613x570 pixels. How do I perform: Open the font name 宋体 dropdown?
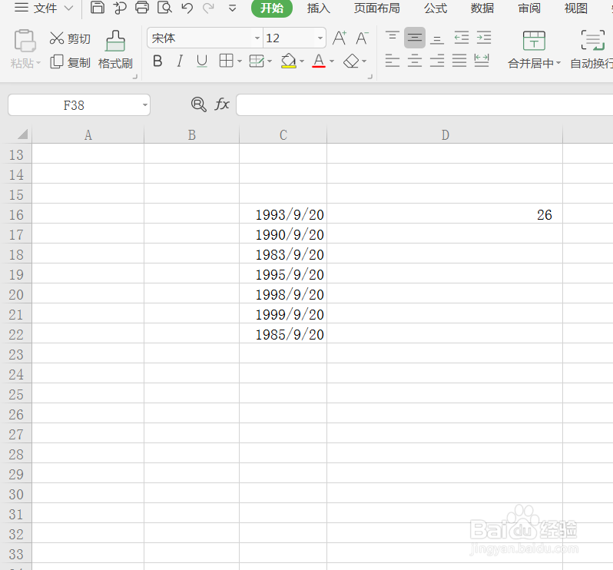[257, 38]
